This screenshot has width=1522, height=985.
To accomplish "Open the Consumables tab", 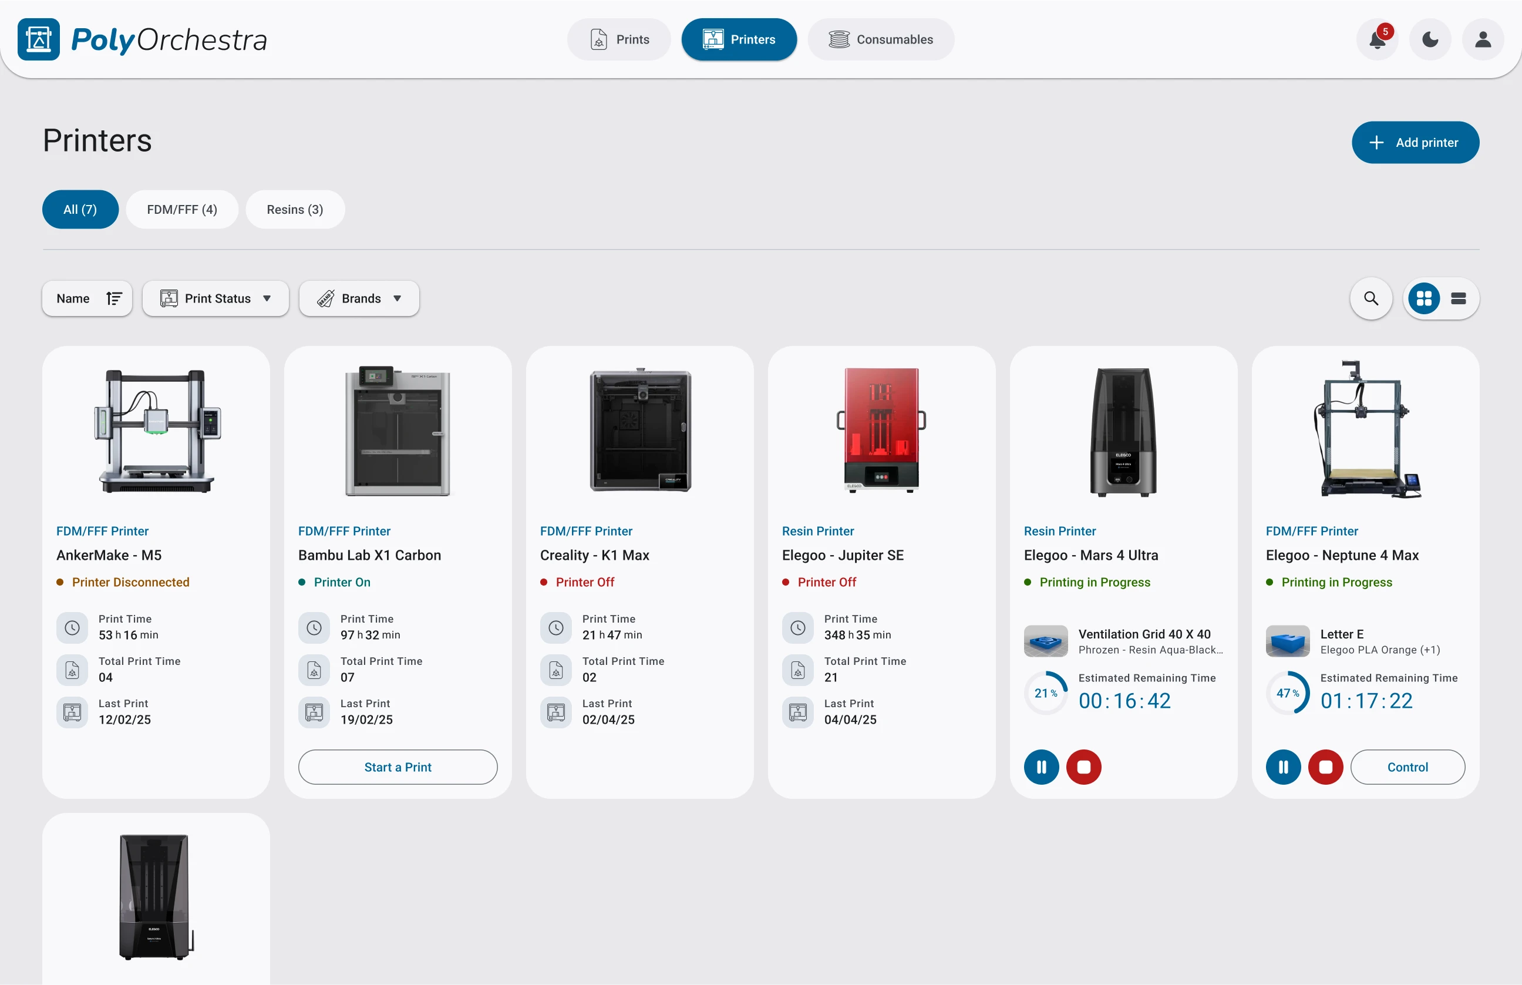I will 880,40.
